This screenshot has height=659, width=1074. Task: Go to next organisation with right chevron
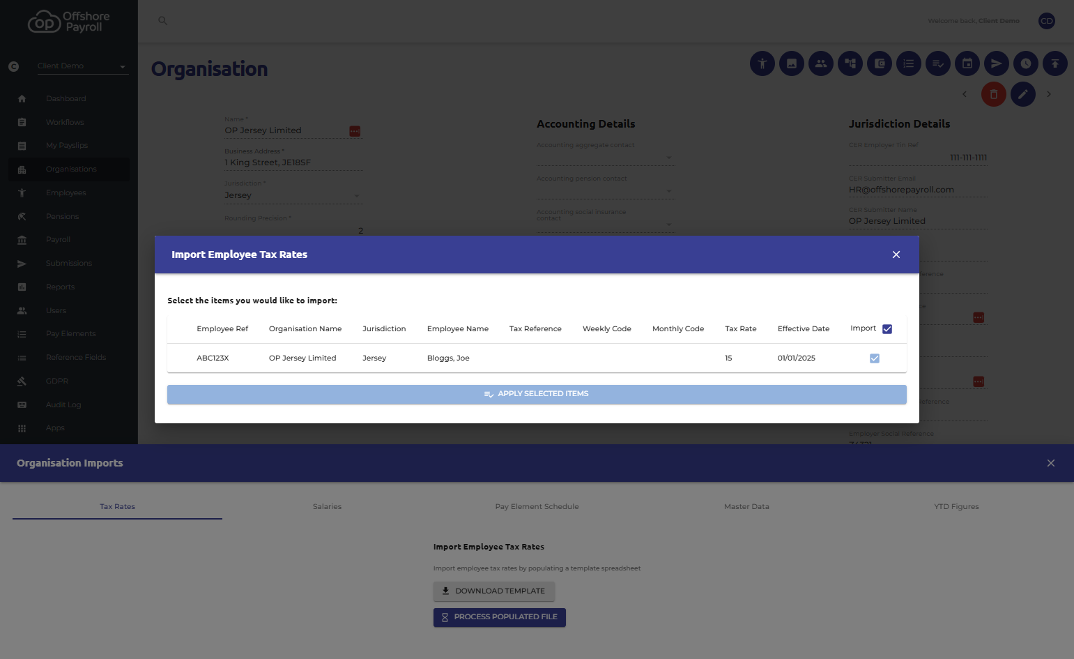pos(1049,94)
